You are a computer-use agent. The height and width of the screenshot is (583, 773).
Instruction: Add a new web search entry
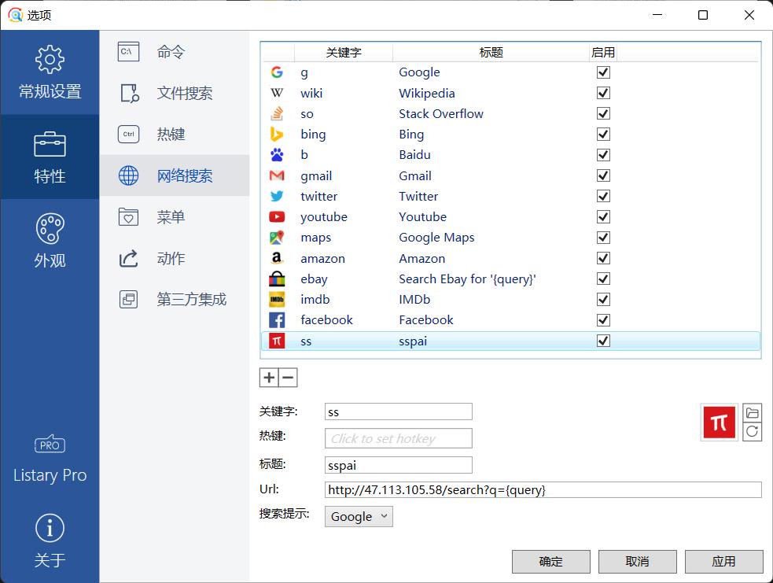pyautogui.click(x=269, y=378)
